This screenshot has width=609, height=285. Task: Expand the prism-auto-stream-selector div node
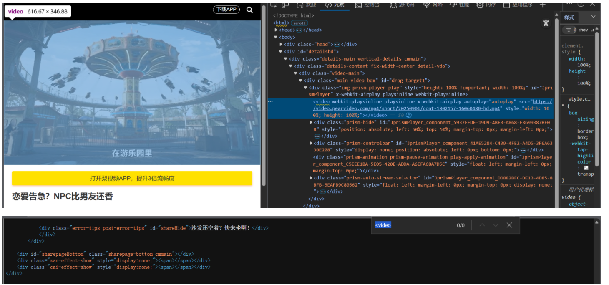[311, 178]
